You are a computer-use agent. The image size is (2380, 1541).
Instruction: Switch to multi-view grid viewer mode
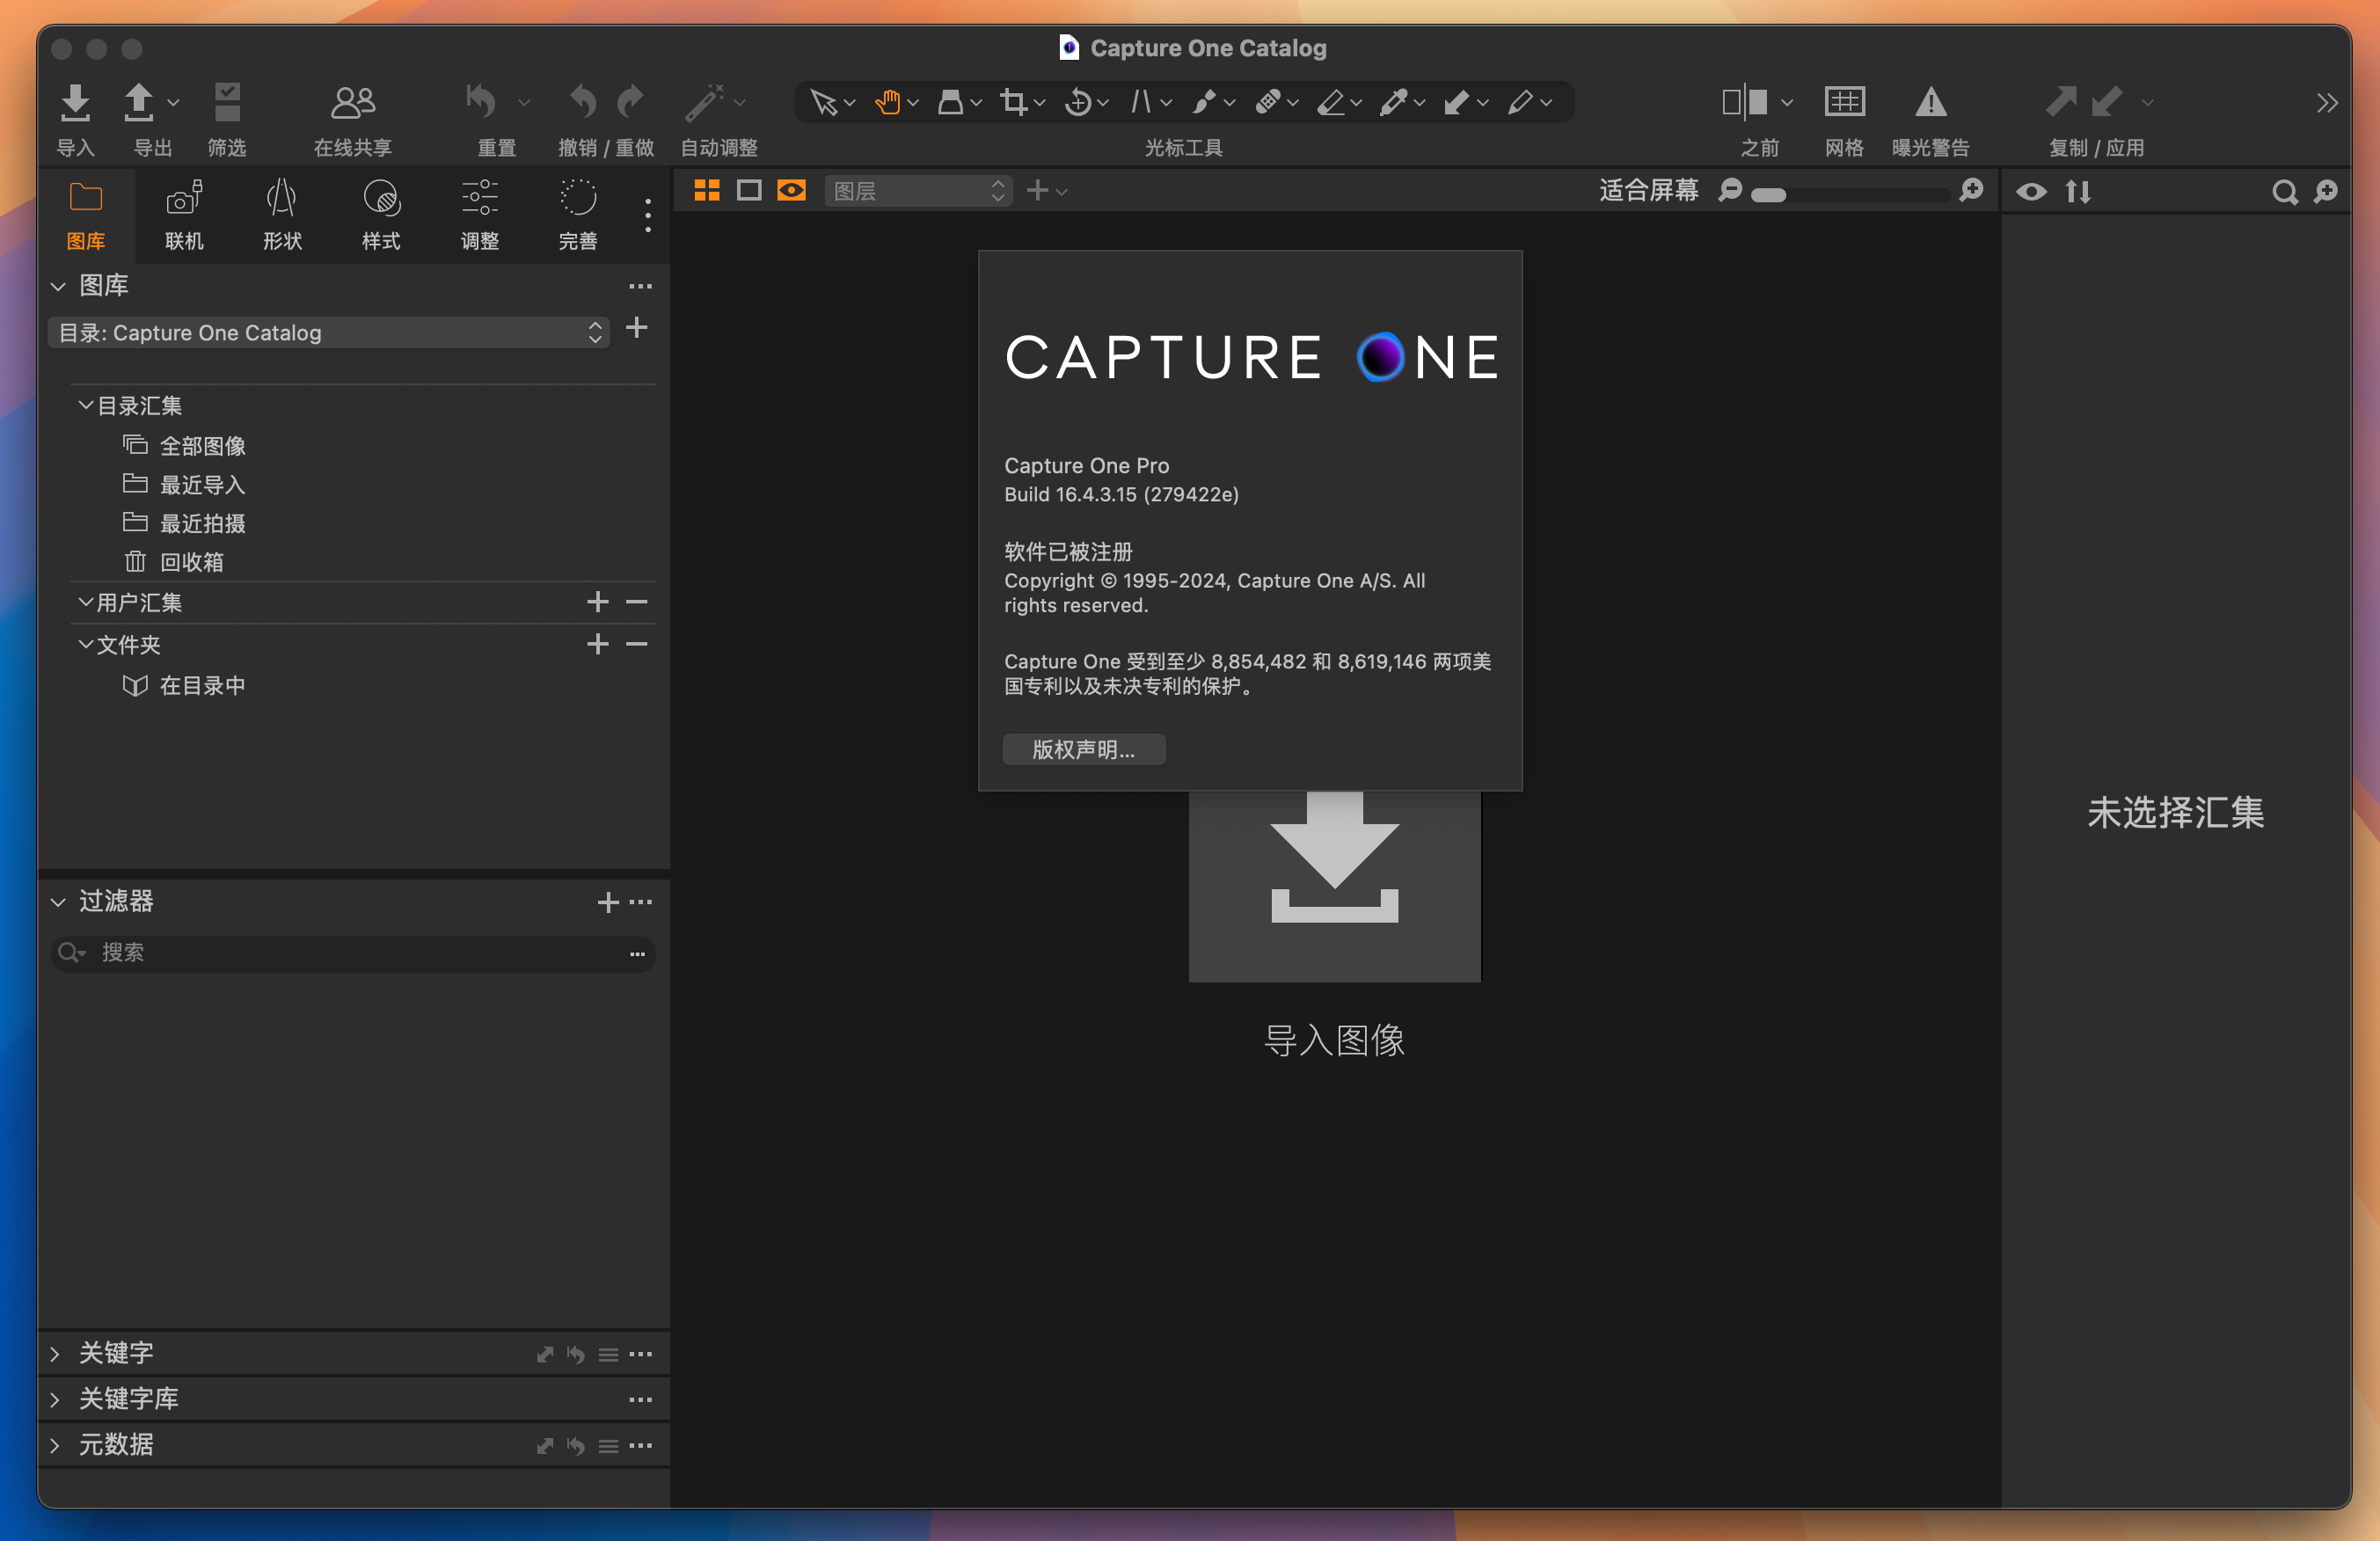[x=707, y=190]
